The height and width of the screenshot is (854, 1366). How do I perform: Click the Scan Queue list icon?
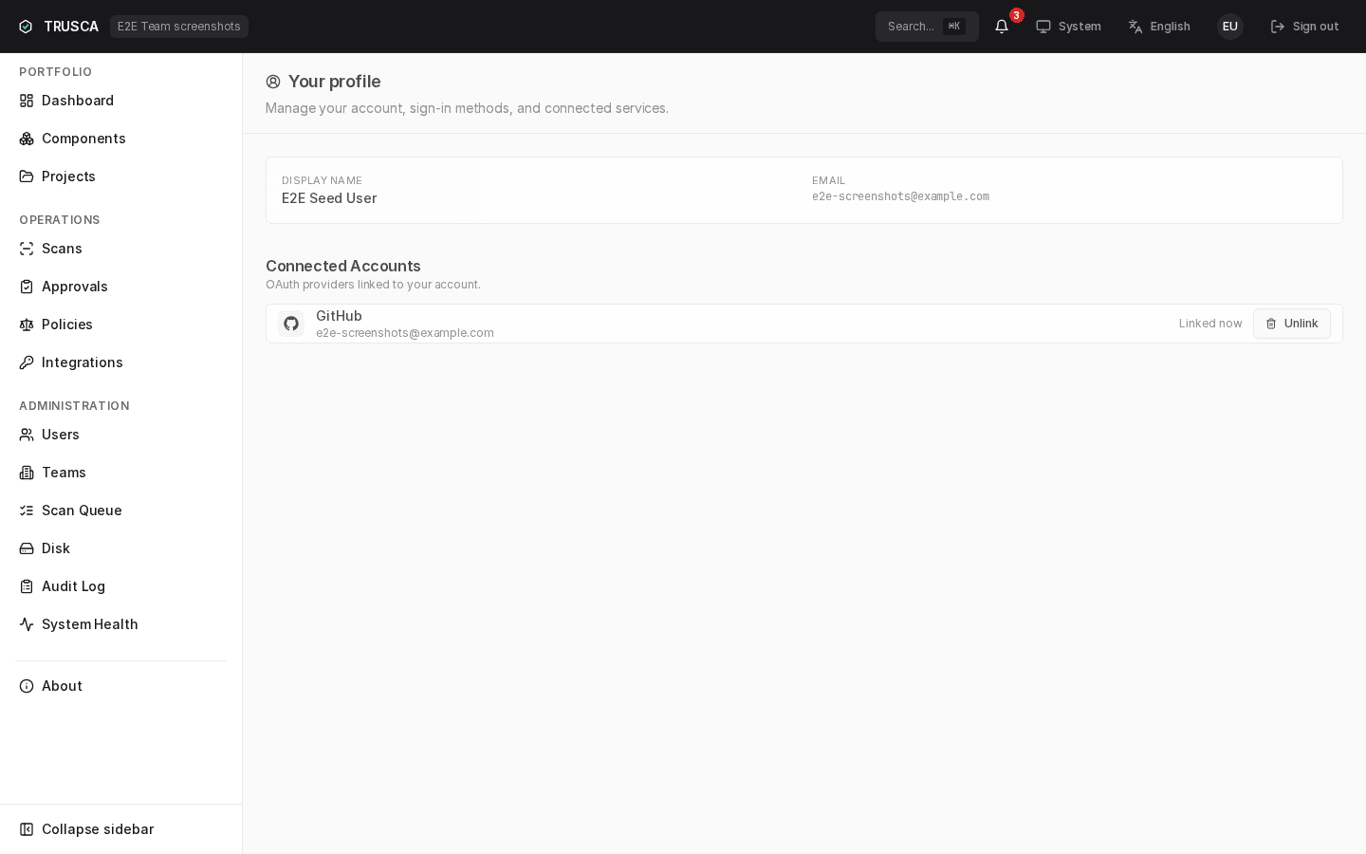click(27, 511)
